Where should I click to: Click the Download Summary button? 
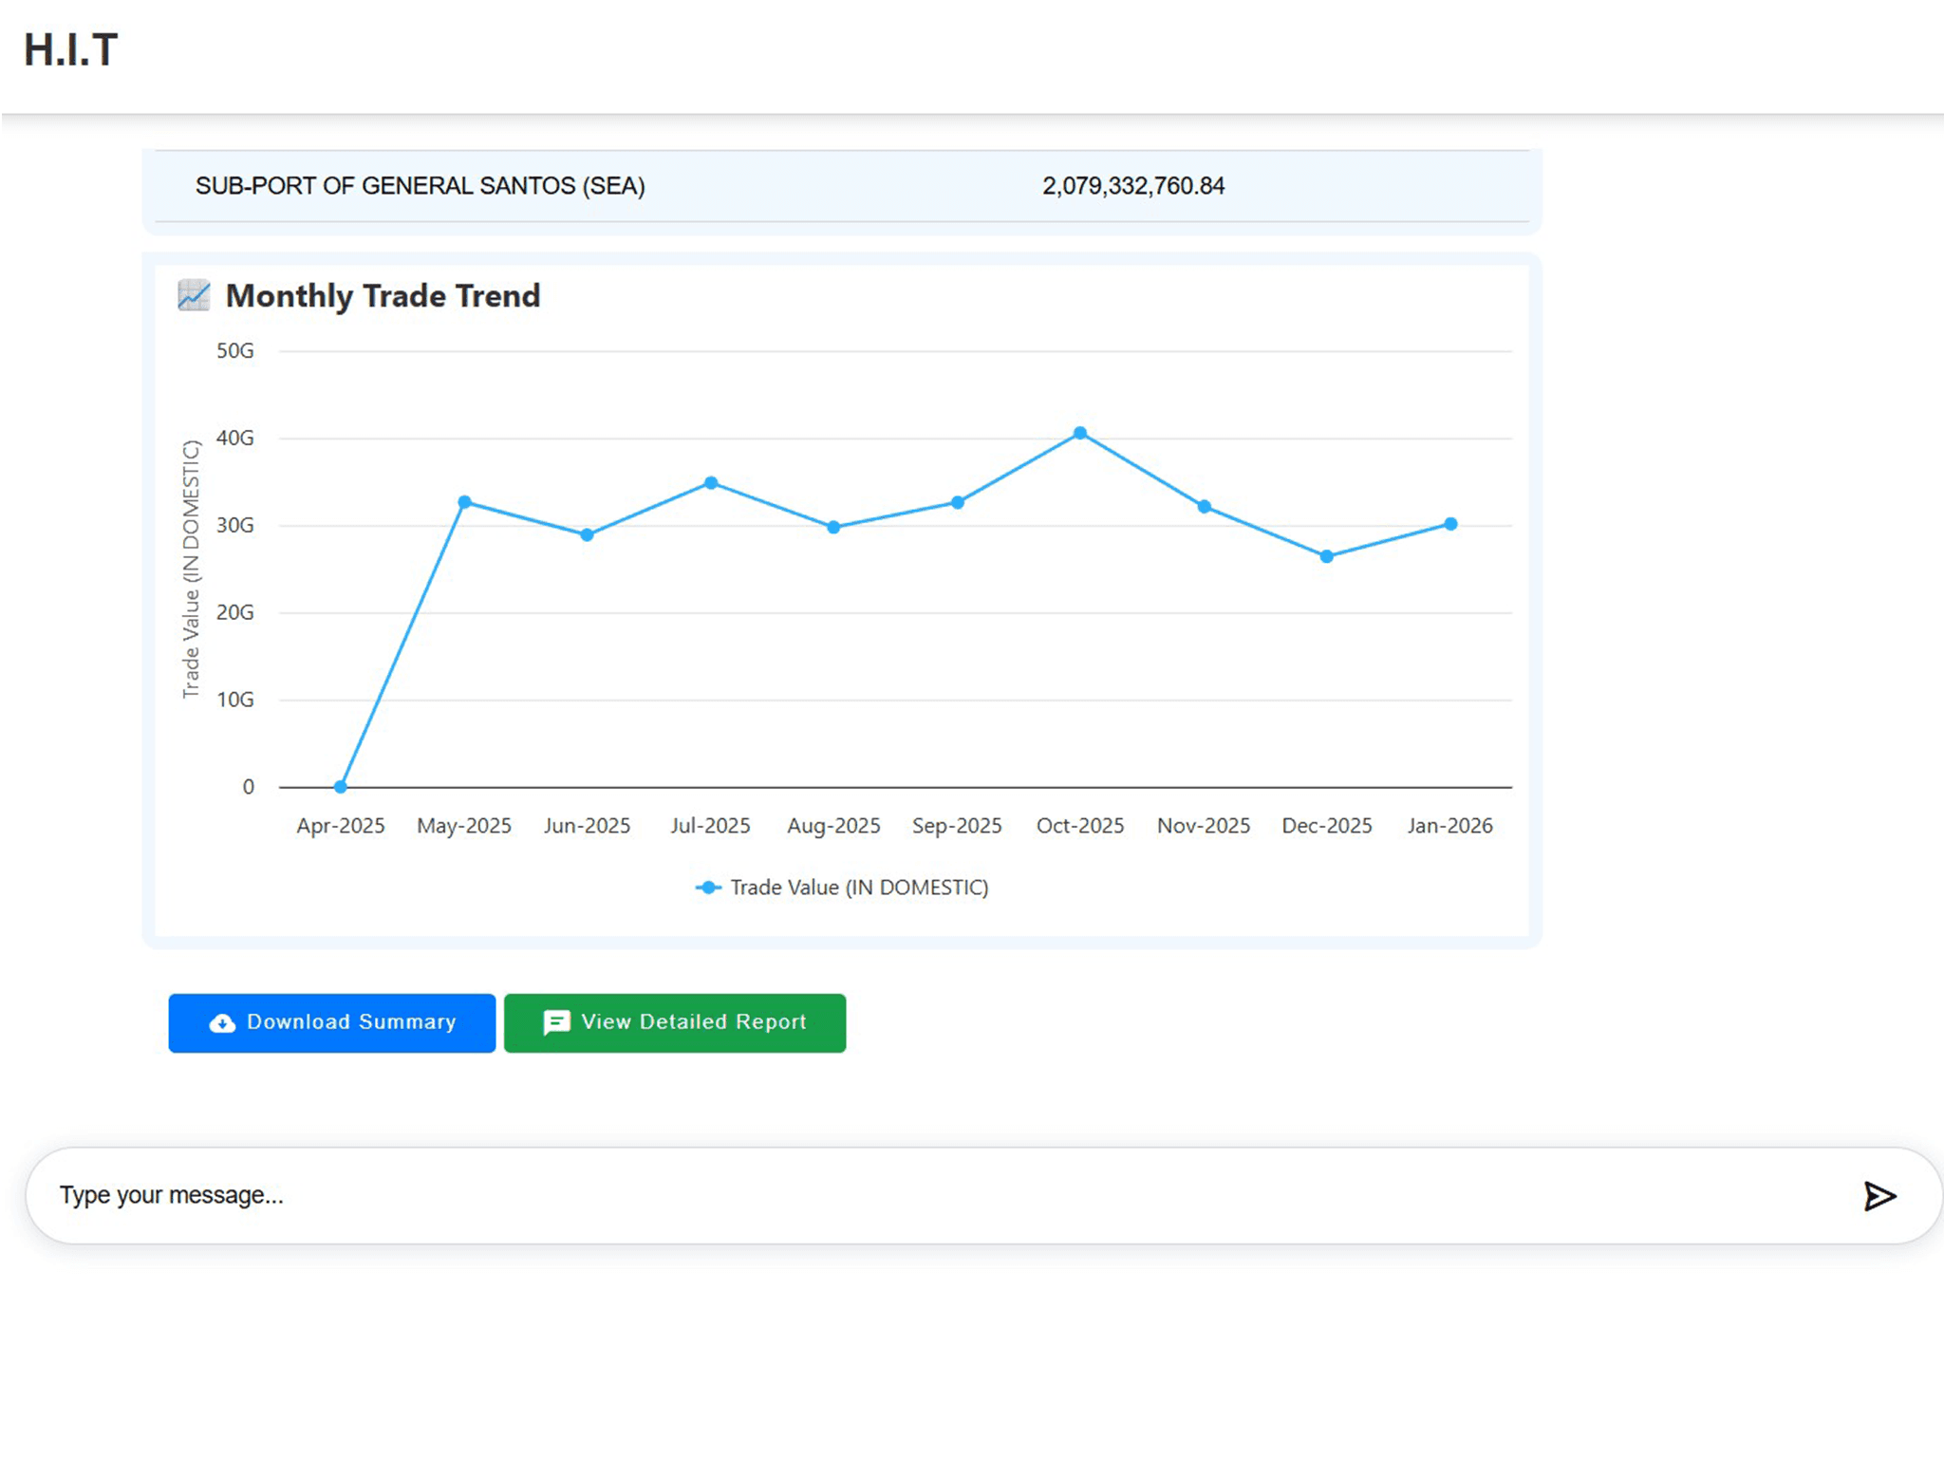click(331, 1022)
